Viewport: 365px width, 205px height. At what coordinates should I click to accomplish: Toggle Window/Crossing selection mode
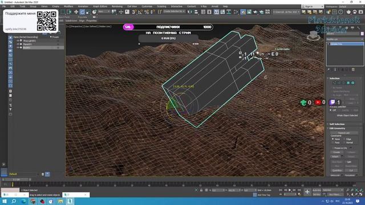[x=69, y=12]
